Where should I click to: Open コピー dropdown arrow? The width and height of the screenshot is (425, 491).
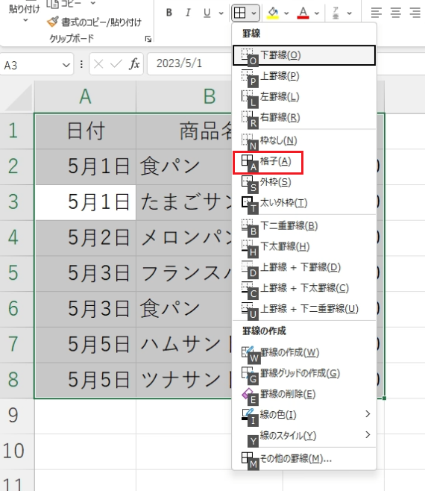click(x=92, y=3)
